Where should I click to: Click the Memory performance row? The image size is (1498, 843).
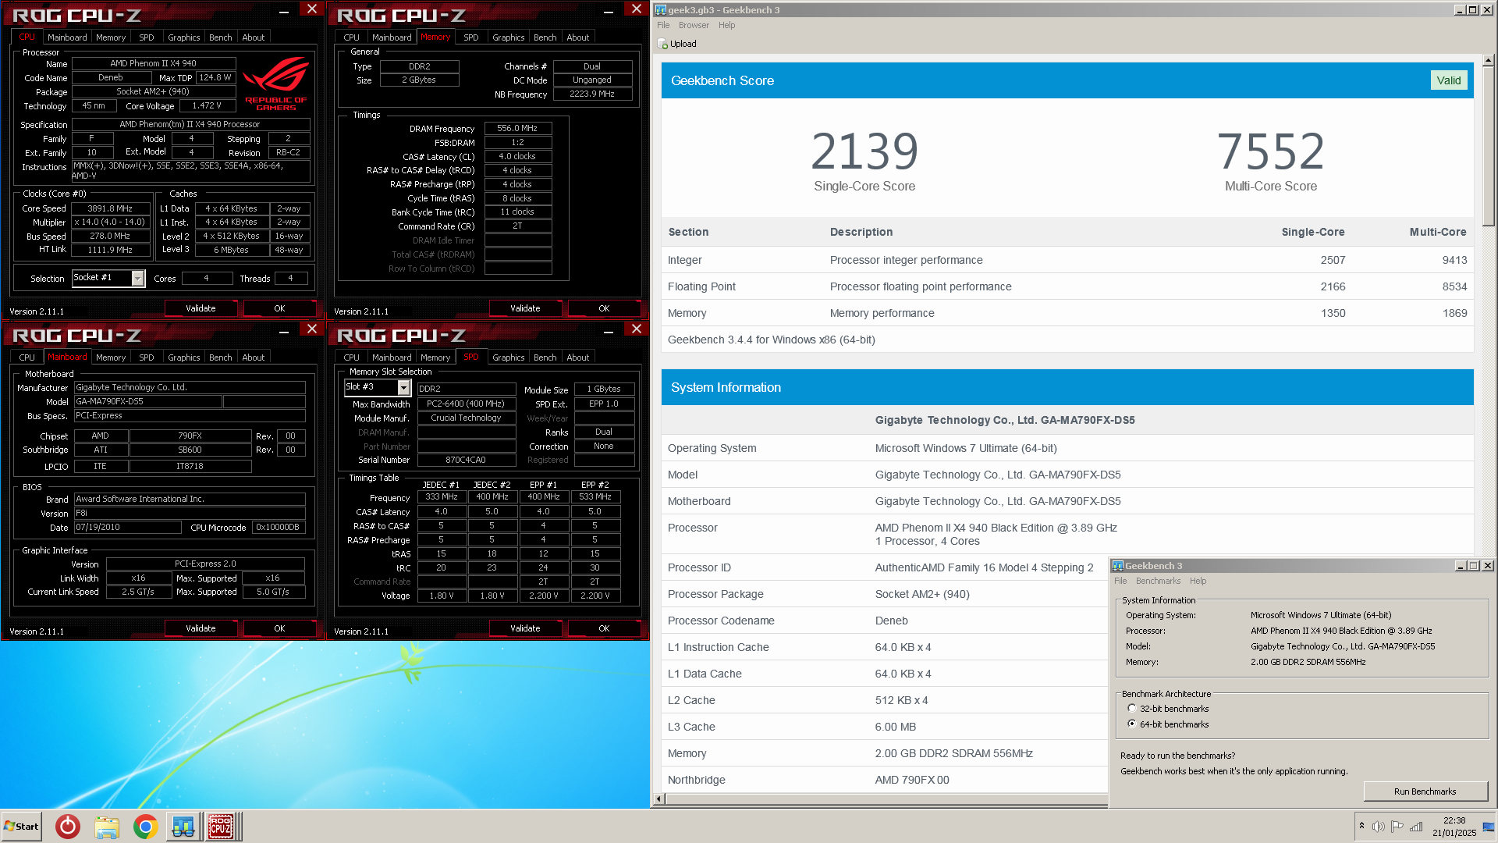pos(1067,313)
